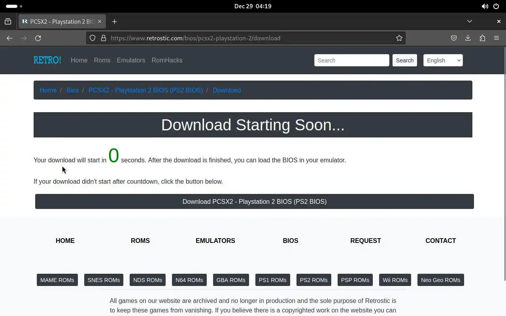The height and width of the screenshot is (316, 506).
Task: Click the Download breadcrumb link
Action: click(227, 90)
